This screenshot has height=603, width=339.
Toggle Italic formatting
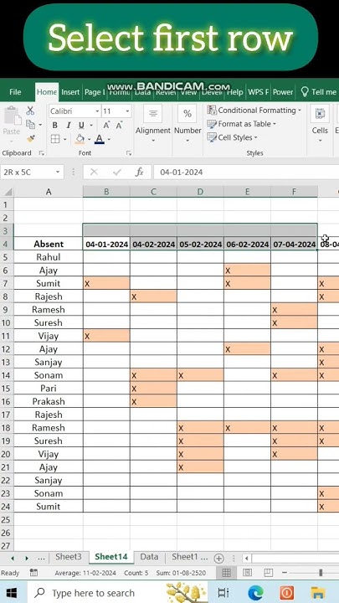[x=69, y=126]
